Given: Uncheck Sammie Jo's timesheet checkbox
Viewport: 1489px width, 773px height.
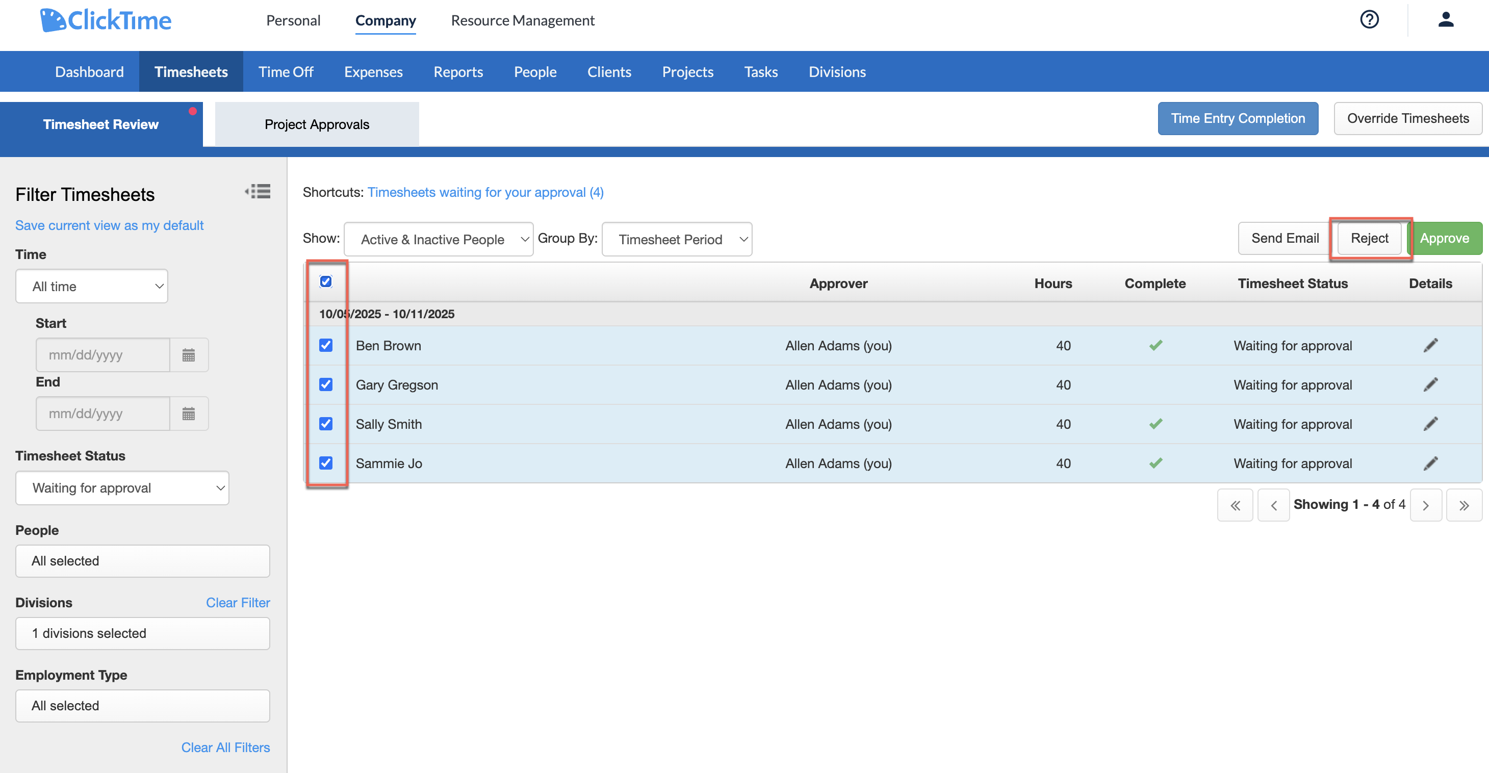Looking at the screenshot, I should 326,463.
